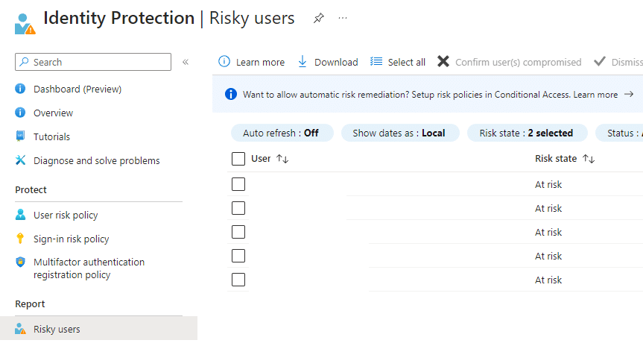Viewport: 643px width, 346px height.
Task: Check the third user row checkbox
Action: (238, 232)
